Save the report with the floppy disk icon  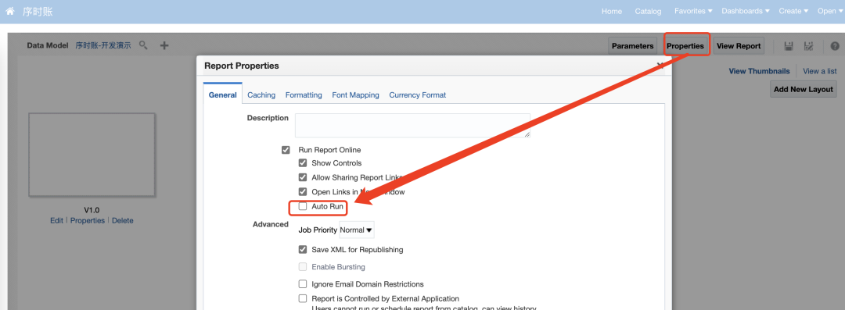pos(789,46)
